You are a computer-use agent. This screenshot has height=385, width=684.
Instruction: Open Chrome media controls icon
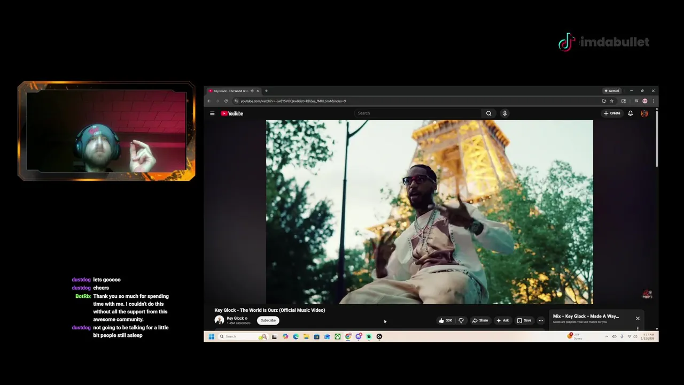point(636,101)
